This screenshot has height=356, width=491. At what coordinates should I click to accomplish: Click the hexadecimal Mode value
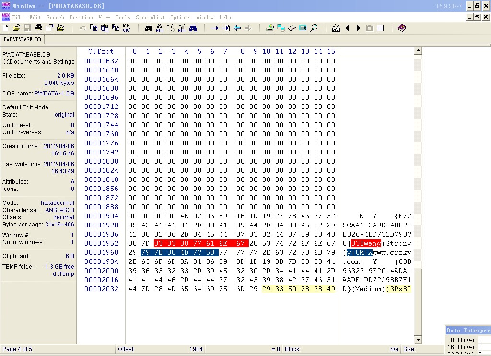[x=58, y=203]
